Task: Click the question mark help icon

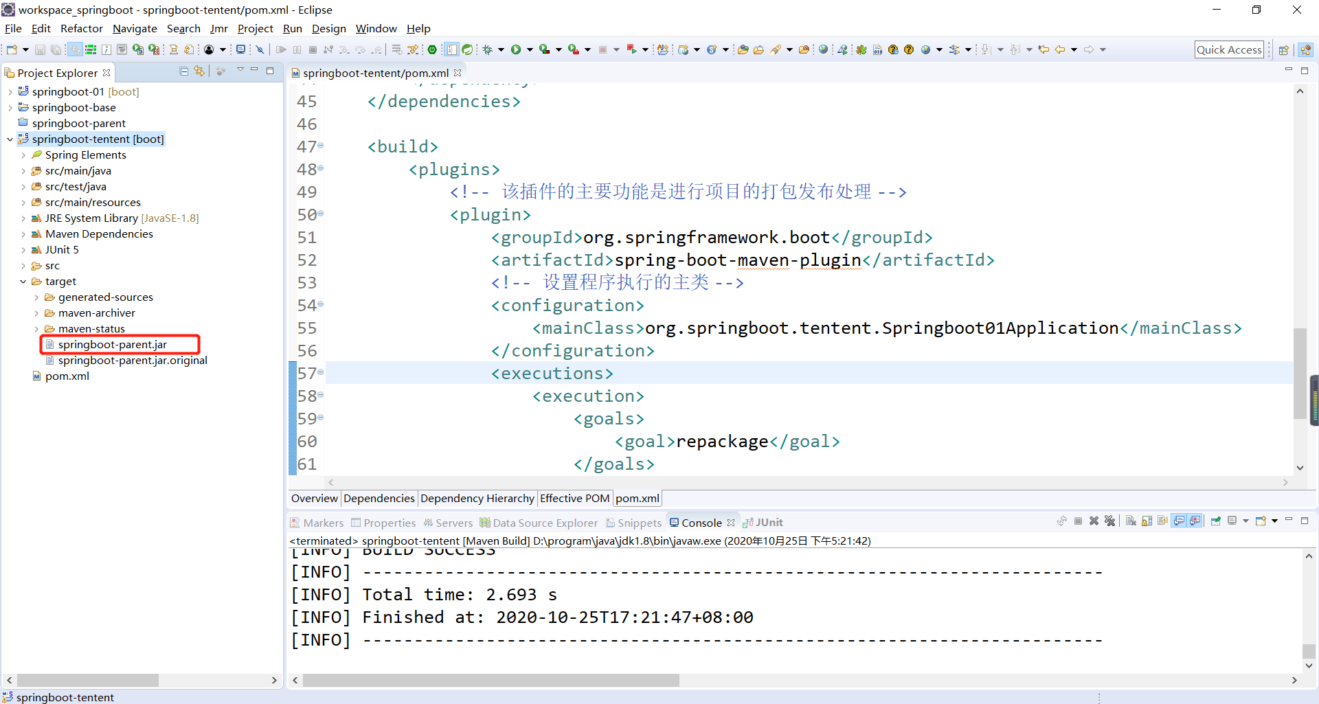Action: (x=909, y=49)
